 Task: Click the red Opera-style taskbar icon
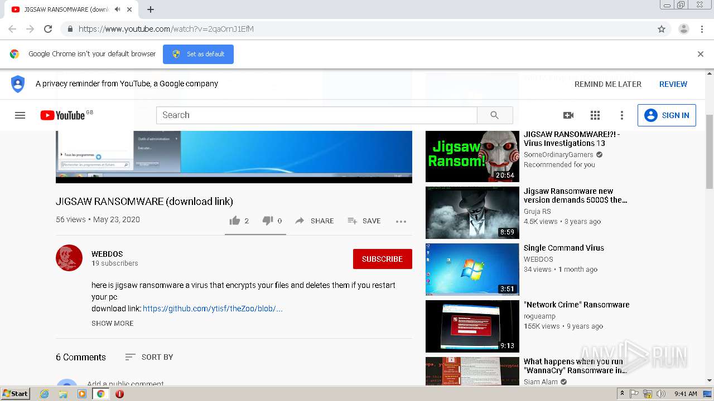click(119, 394)
